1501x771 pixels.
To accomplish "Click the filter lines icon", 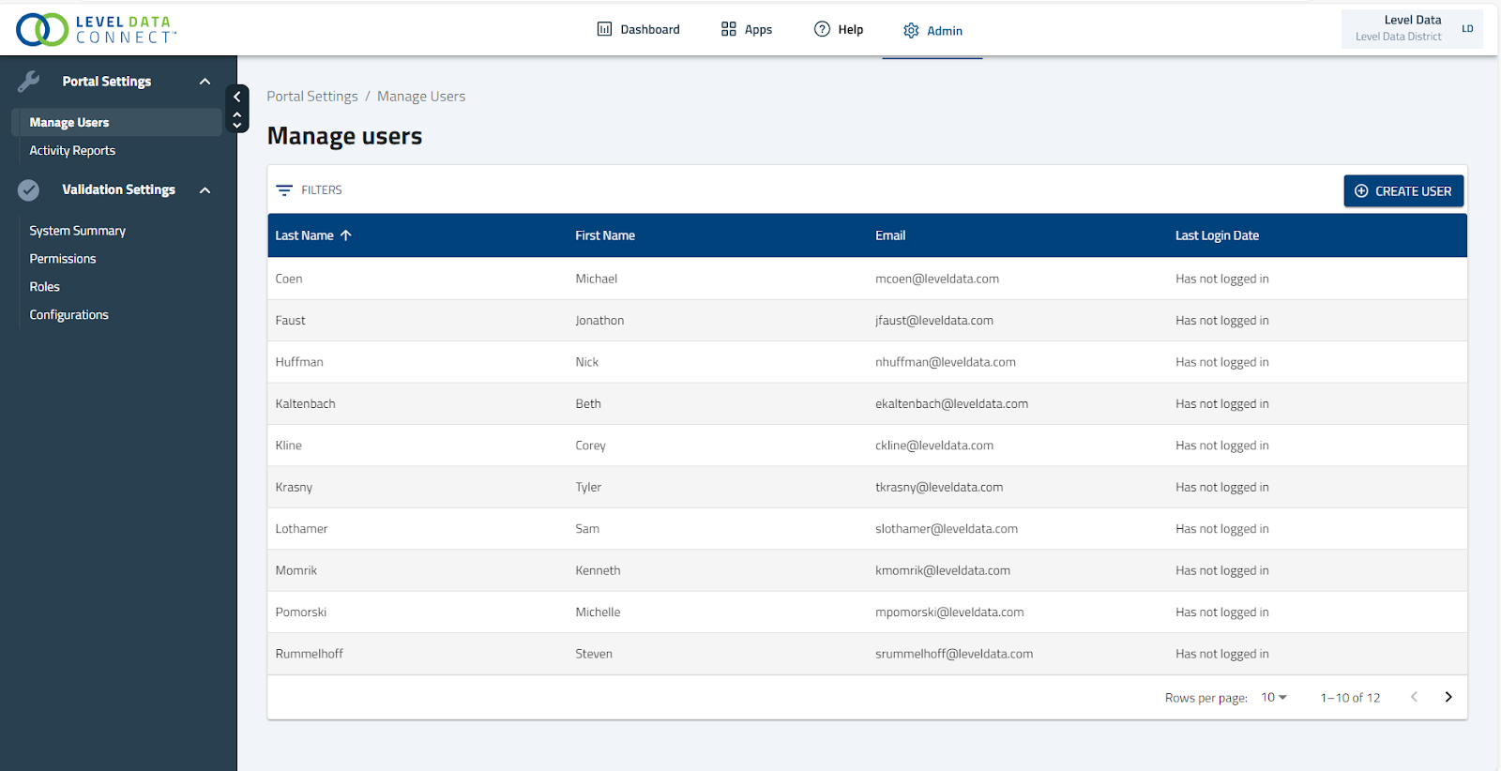I will click(284, 190).
